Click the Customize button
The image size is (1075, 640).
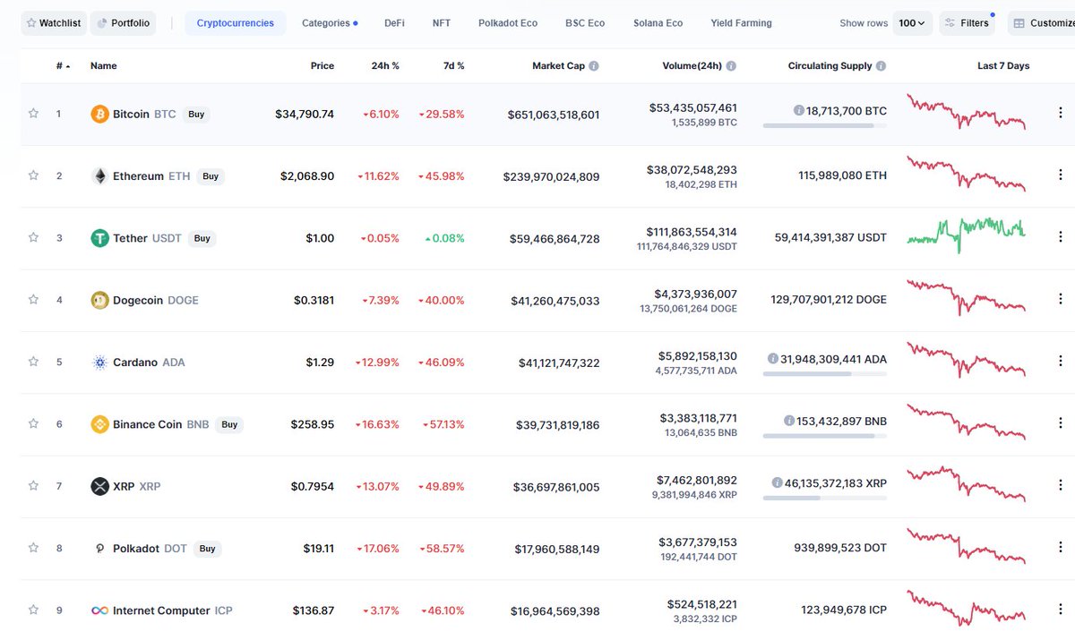(x=1043, y=23)
